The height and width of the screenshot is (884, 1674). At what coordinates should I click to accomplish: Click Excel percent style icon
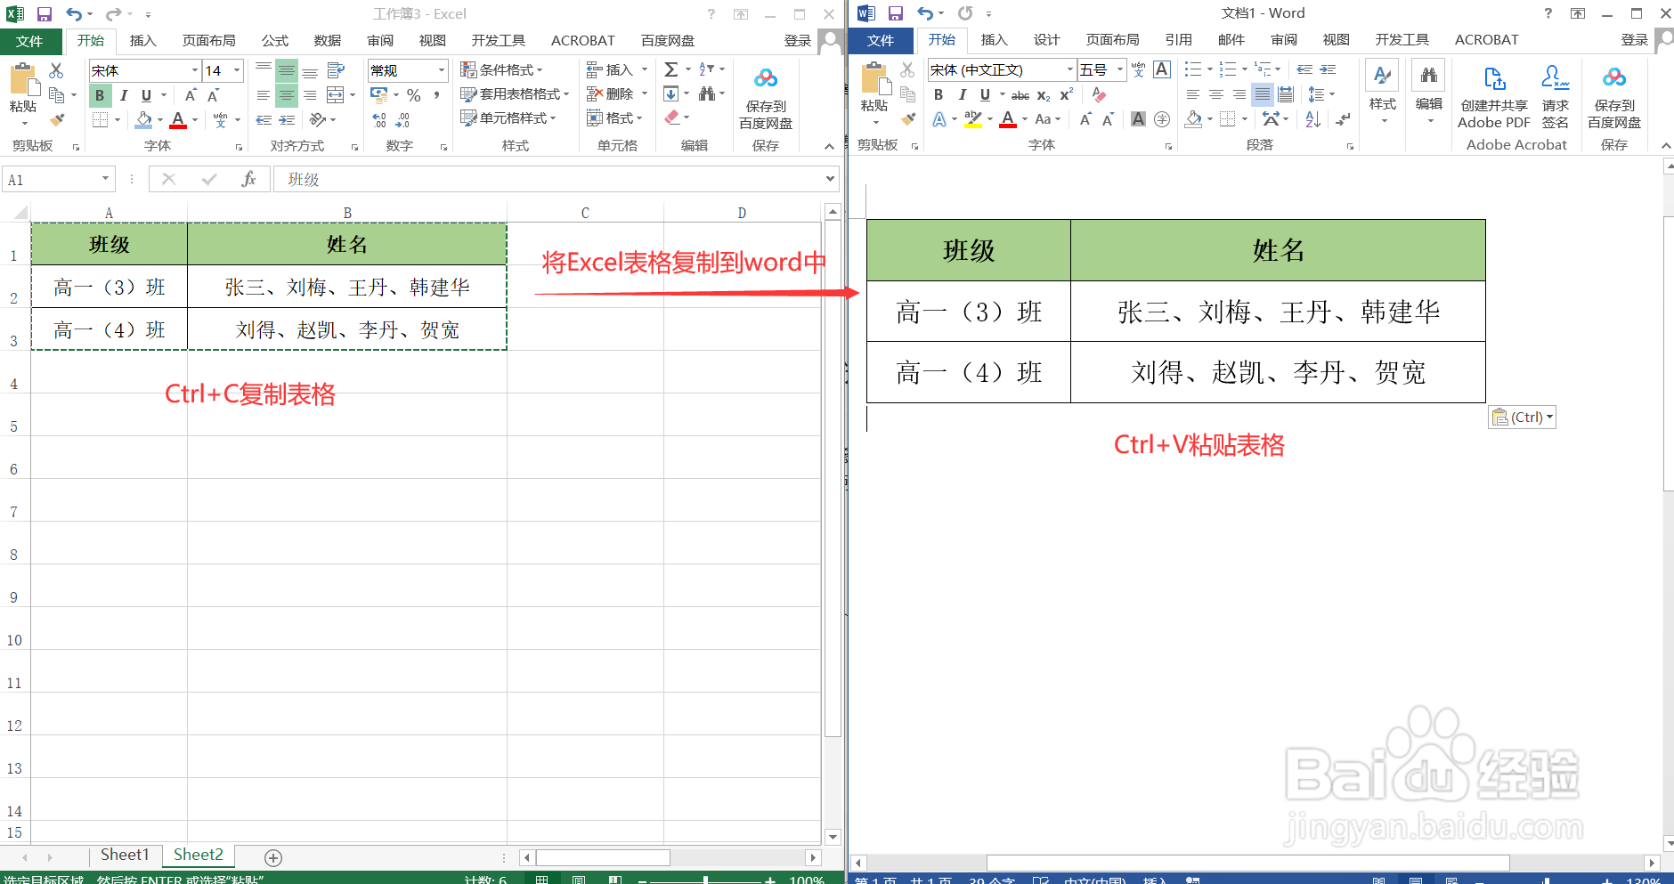tap(414, 94)
